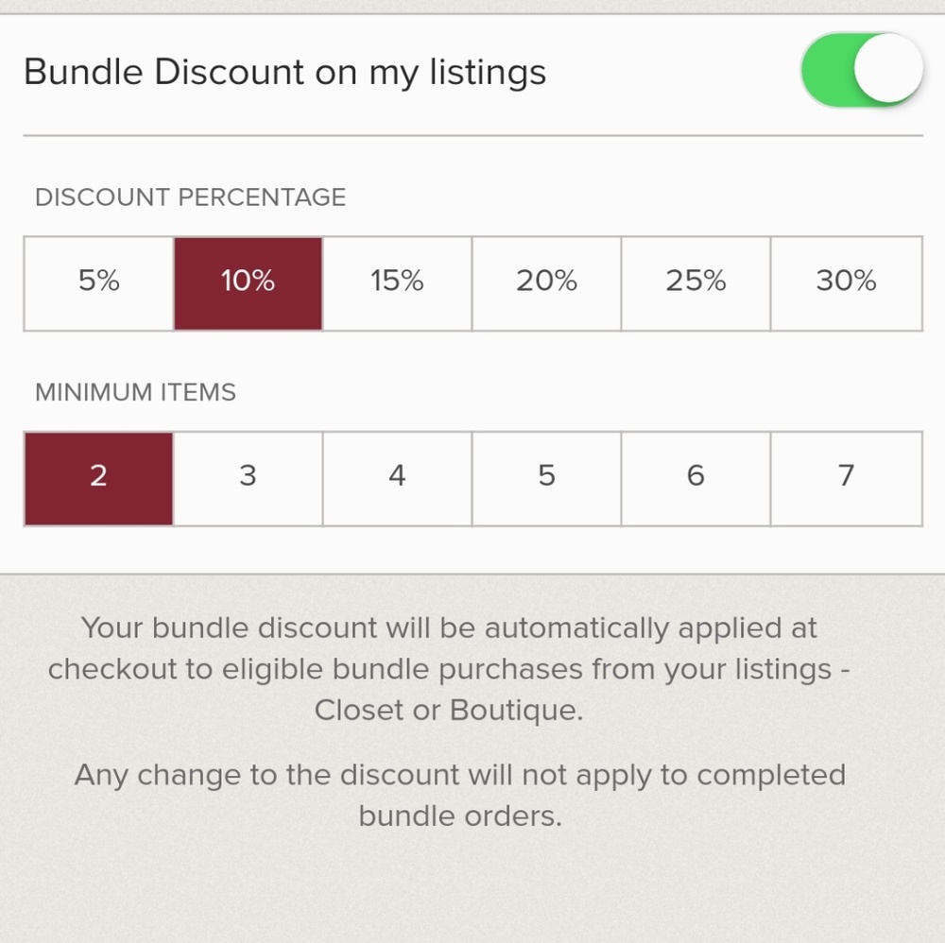Select the 5% discount percentage
Screen dimensions: 945x943
[x=97, y=283]
